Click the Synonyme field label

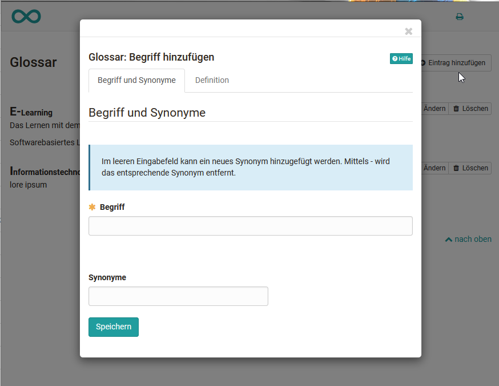107,277
